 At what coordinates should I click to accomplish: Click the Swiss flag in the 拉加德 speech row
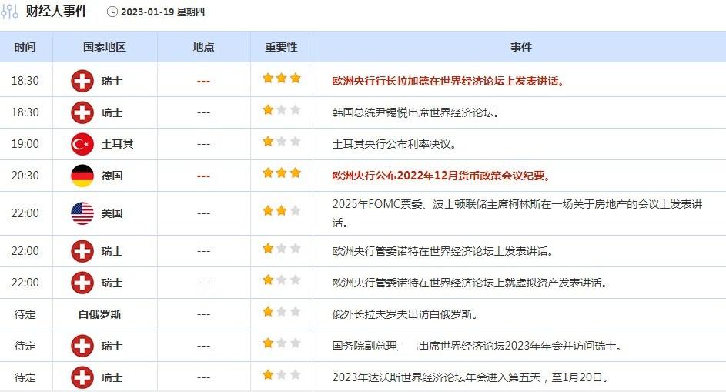[x=82, y=81]
